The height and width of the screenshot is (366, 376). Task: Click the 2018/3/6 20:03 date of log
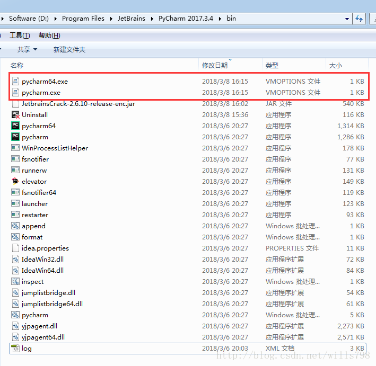pyautogui.click(x=225, y=348)
